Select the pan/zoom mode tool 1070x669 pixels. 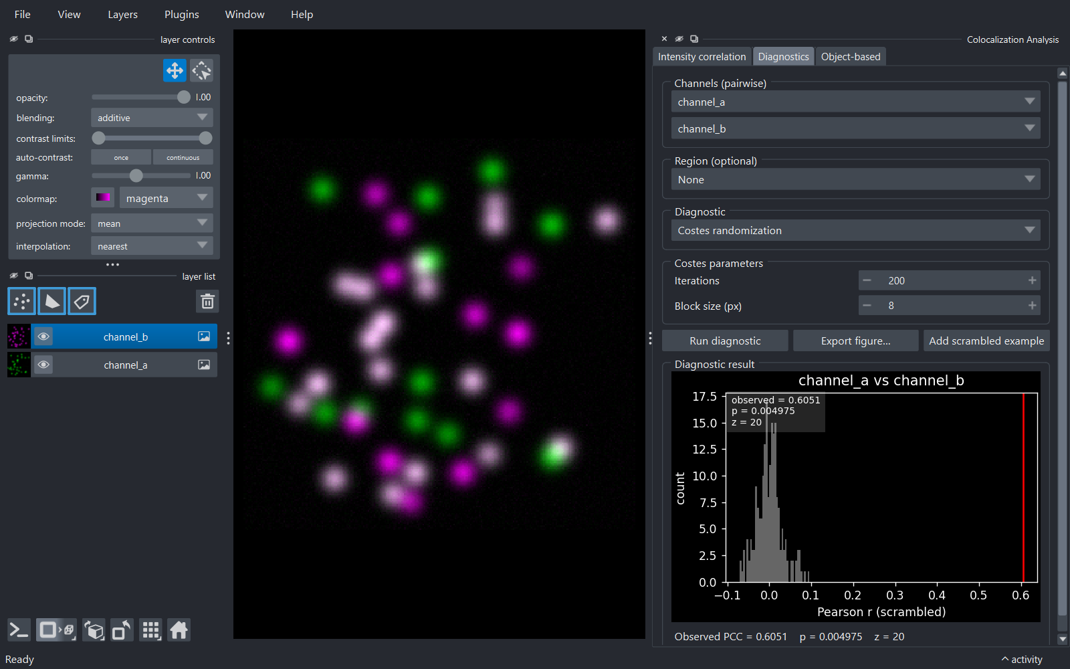pos(175,70)
